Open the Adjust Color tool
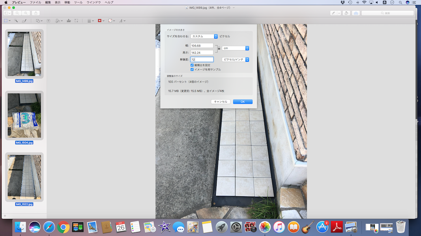 pyautogui.click(x=69, y=20)
